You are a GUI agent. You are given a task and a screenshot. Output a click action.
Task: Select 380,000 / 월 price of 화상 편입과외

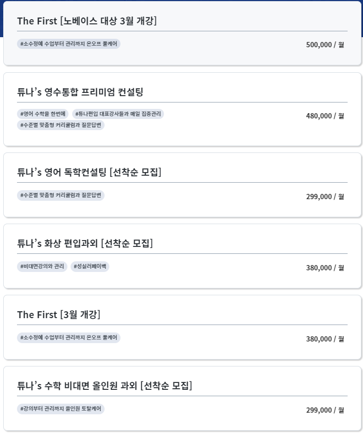point(325,268)
